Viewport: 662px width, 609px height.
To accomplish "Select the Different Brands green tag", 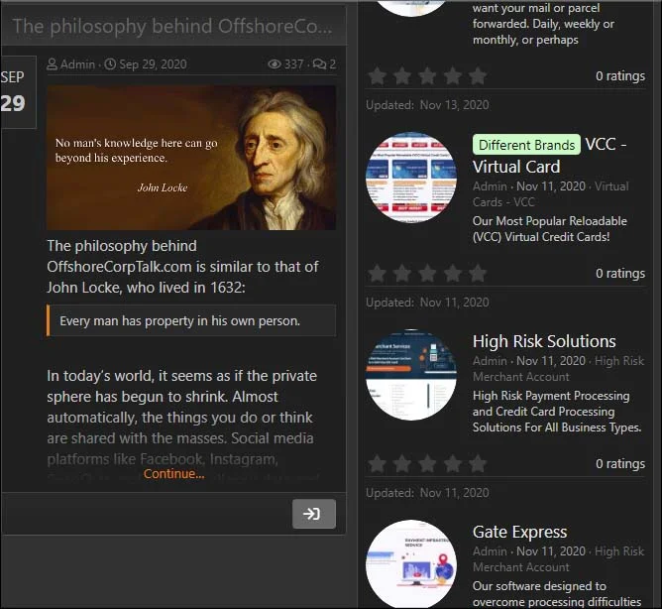I will pyautogui.click(x=526, y=145).
